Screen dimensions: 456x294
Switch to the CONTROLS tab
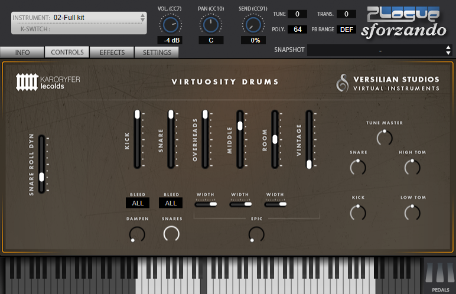67,53
